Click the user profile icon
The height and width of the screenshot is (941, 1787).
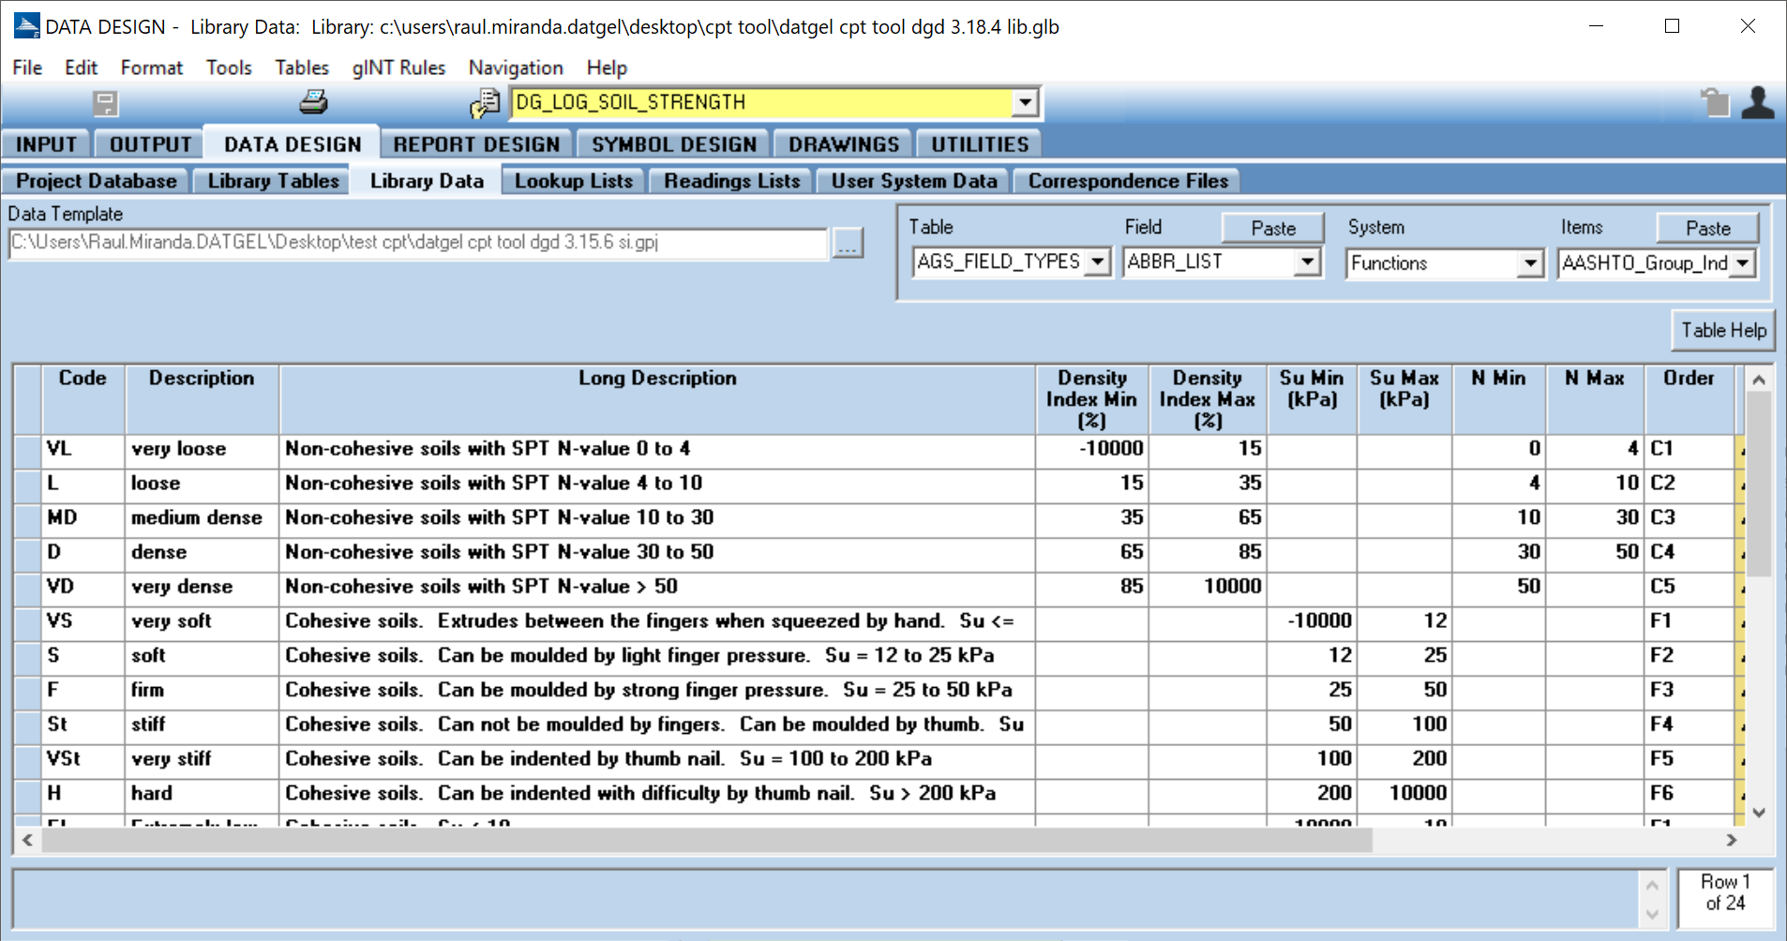click(1757, 102)
